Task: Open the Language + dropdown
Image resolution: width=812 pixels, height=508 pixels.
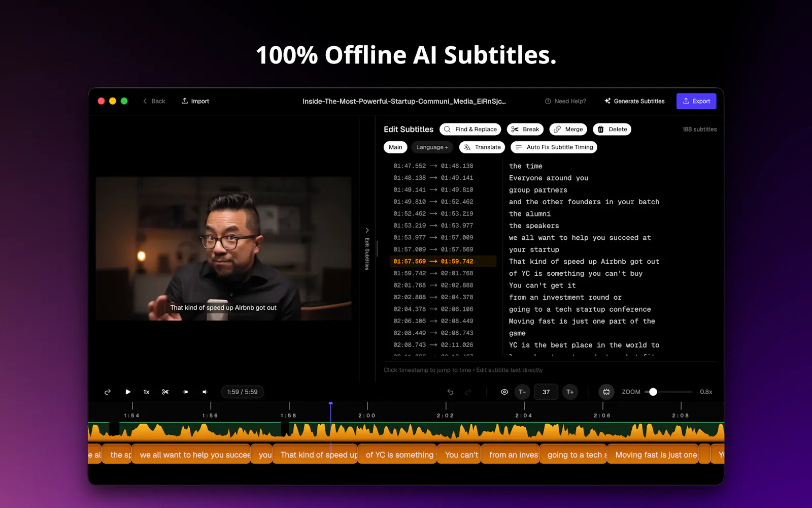Action: 432,147
